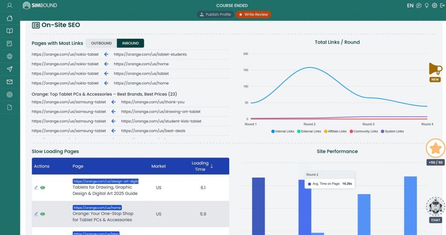
Task: Toggle System Links series in the chart legend
Action: click(392, 131)
